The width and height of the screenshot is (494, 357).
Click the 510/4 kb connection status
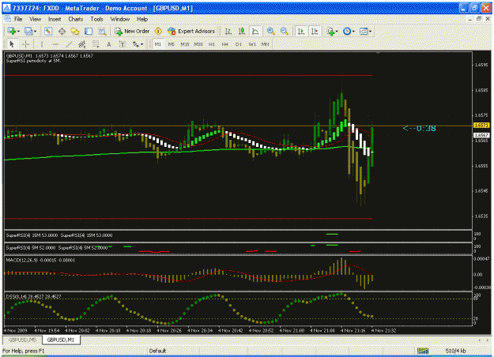(455, 351)
